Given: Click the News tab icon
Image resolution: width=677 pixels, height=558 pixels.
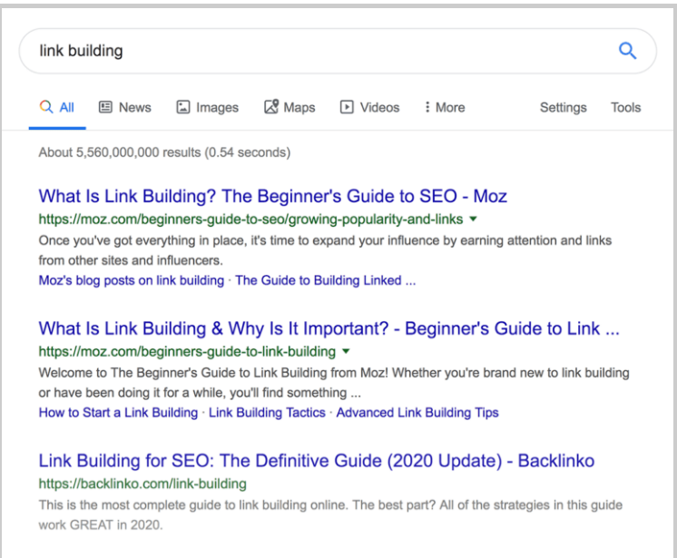Looking at the screenshot, I should point(104,107).
